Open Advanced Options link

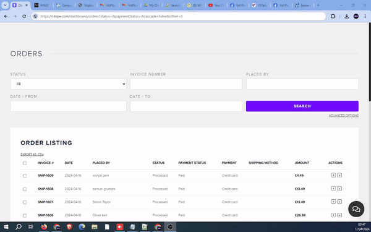point(344,116)
